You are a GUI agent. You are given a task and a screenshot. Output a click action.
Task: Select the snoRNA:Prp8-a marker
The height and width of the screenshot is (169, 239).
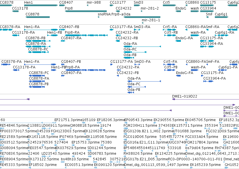pos(99,17)
